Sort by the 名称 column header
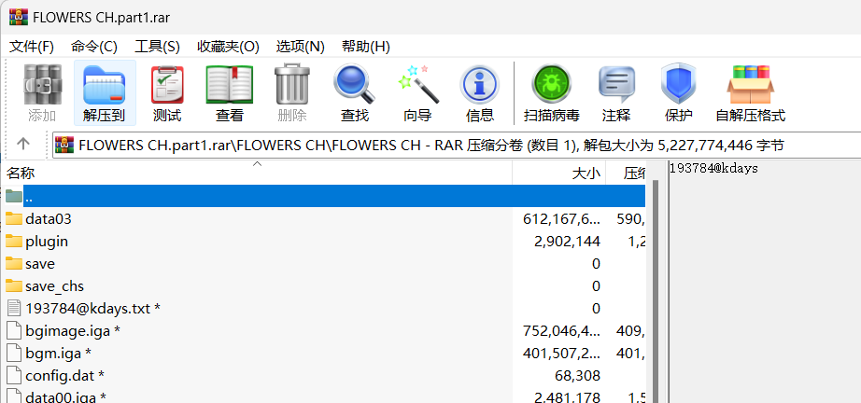This screenshot has width=861, height=403. pos(21,174)
